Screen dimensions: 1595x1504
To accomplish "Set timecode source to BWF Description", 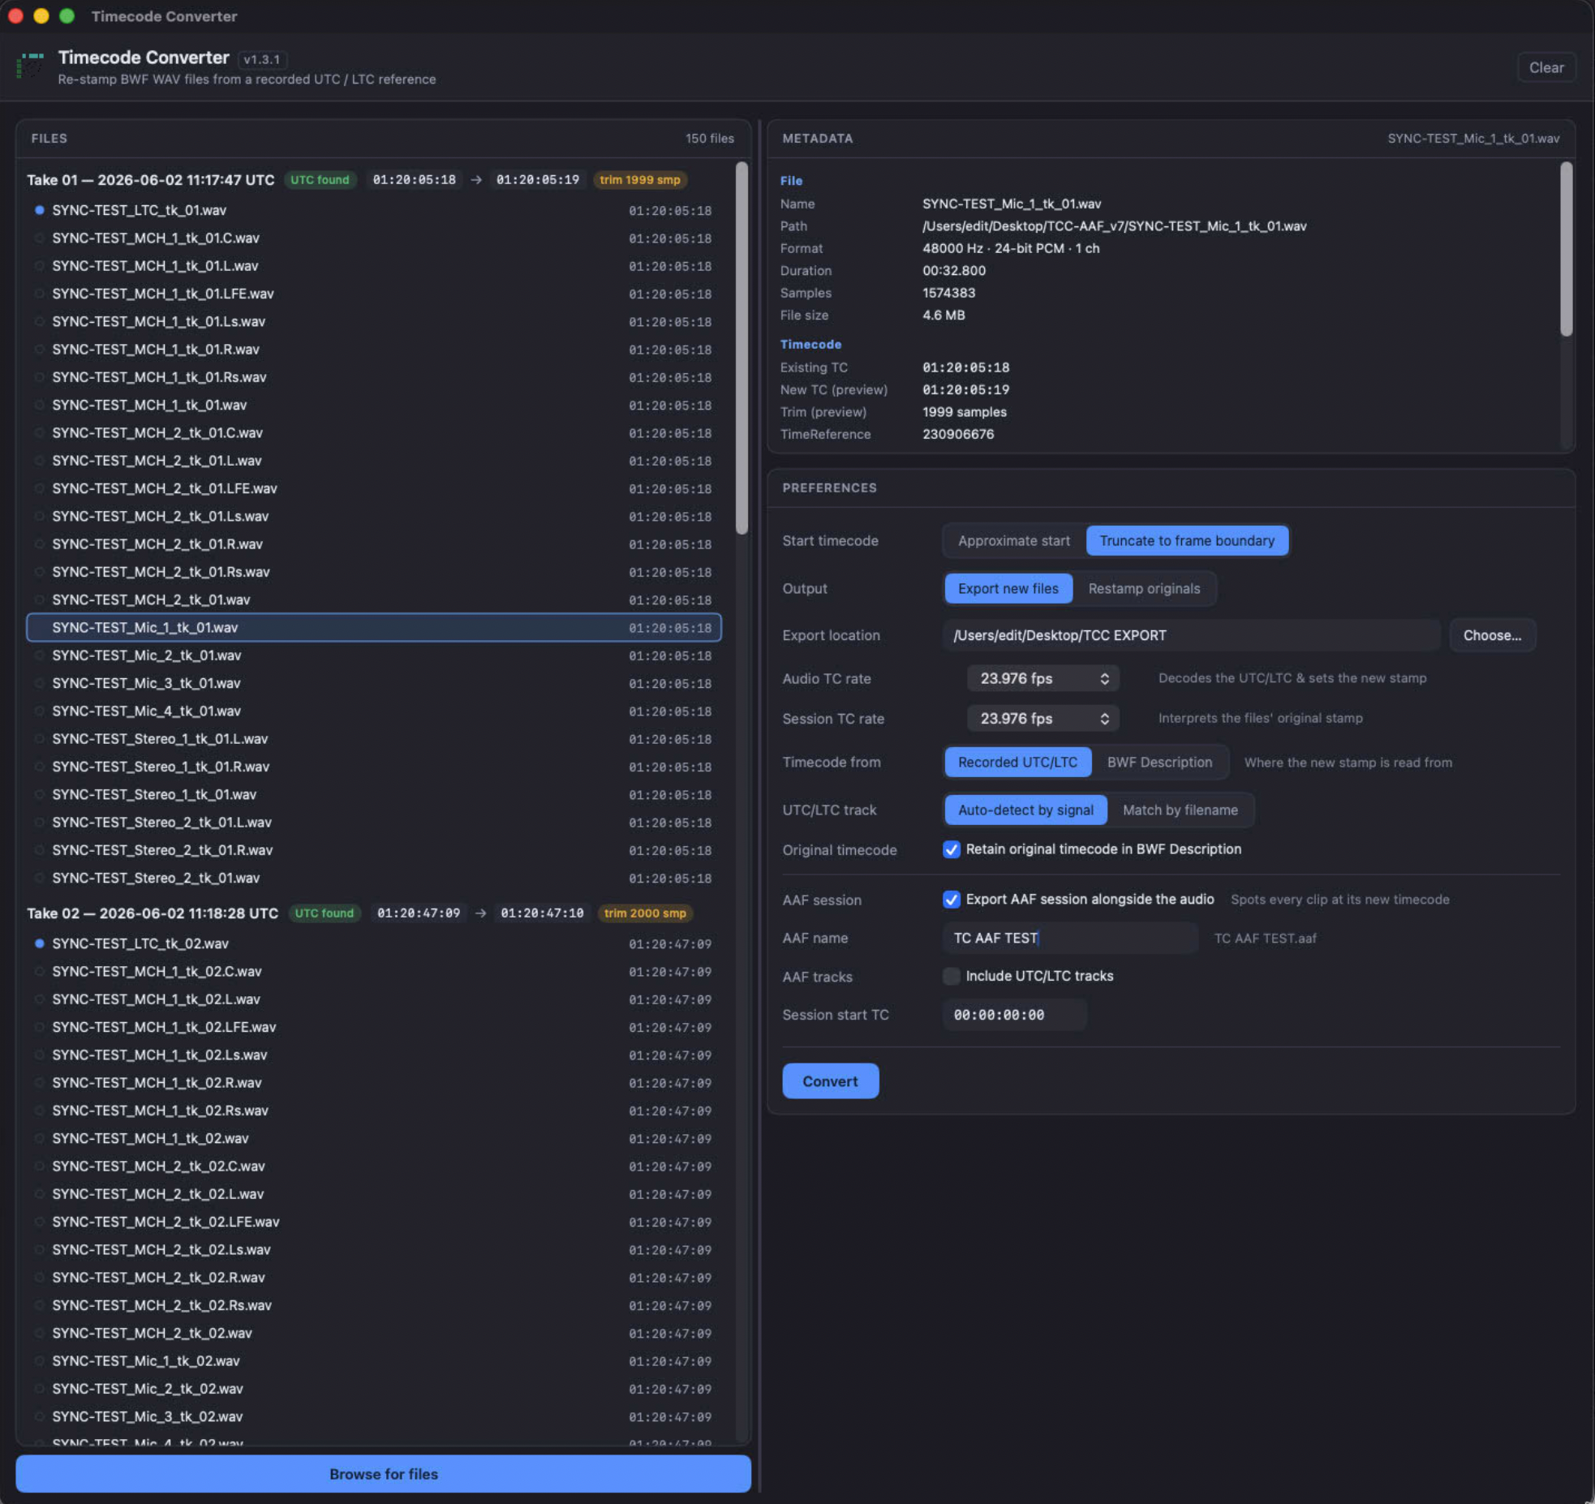I will click(1159, 763).
